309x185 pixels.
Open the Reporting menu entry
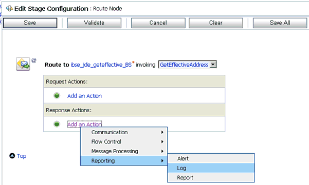[x=124, y=160]
